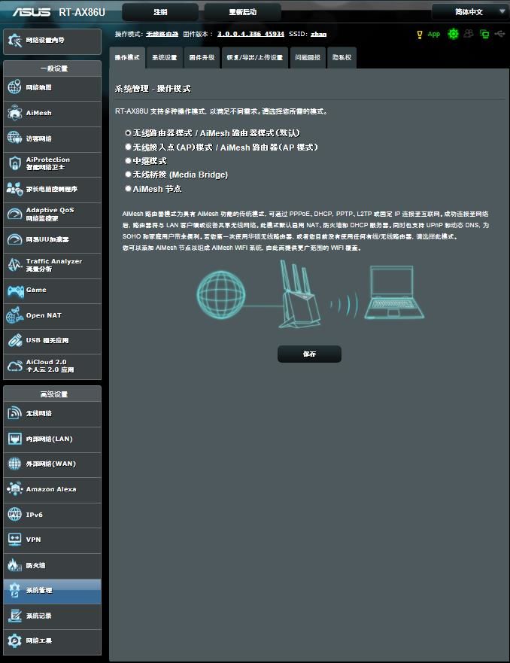The height and width of the screenshot is (663, 510).
Task: Open the network setup wizard icon
Action: click(15, 41)
